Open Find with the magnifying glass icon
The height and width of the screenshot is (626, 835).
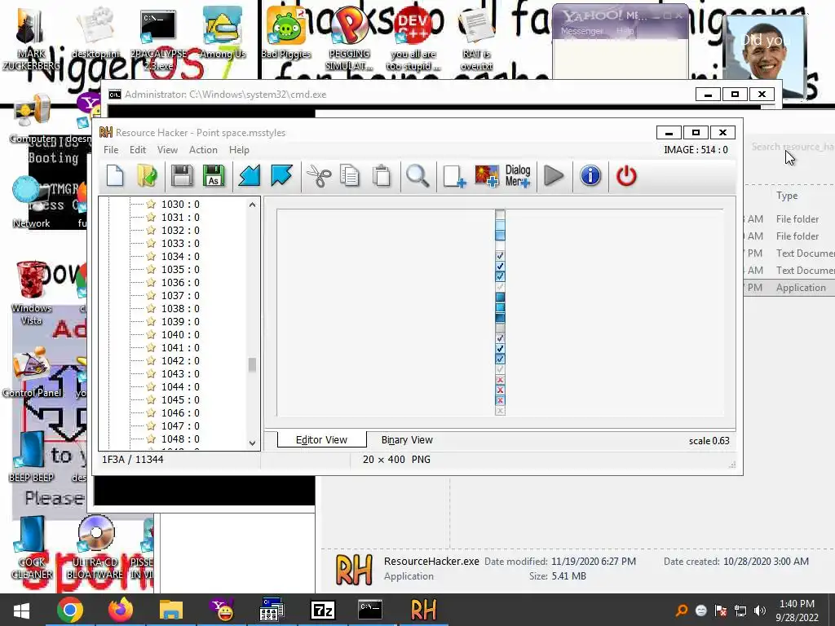417,176
